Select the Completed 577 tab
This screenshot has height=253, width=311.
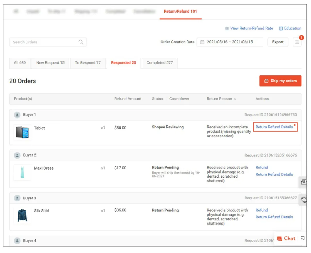[x=160, y=63]
